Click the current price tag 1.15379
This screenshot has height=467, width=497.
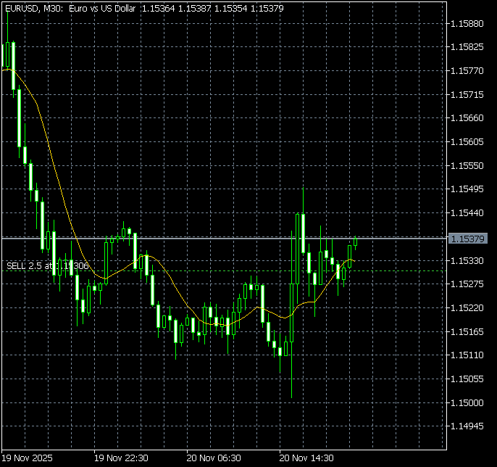468,239
